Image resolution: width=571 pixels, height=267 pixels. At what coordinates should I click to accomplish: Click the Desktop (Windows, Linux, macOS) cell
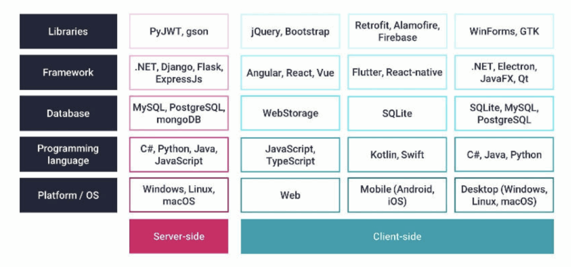[504, 195]
